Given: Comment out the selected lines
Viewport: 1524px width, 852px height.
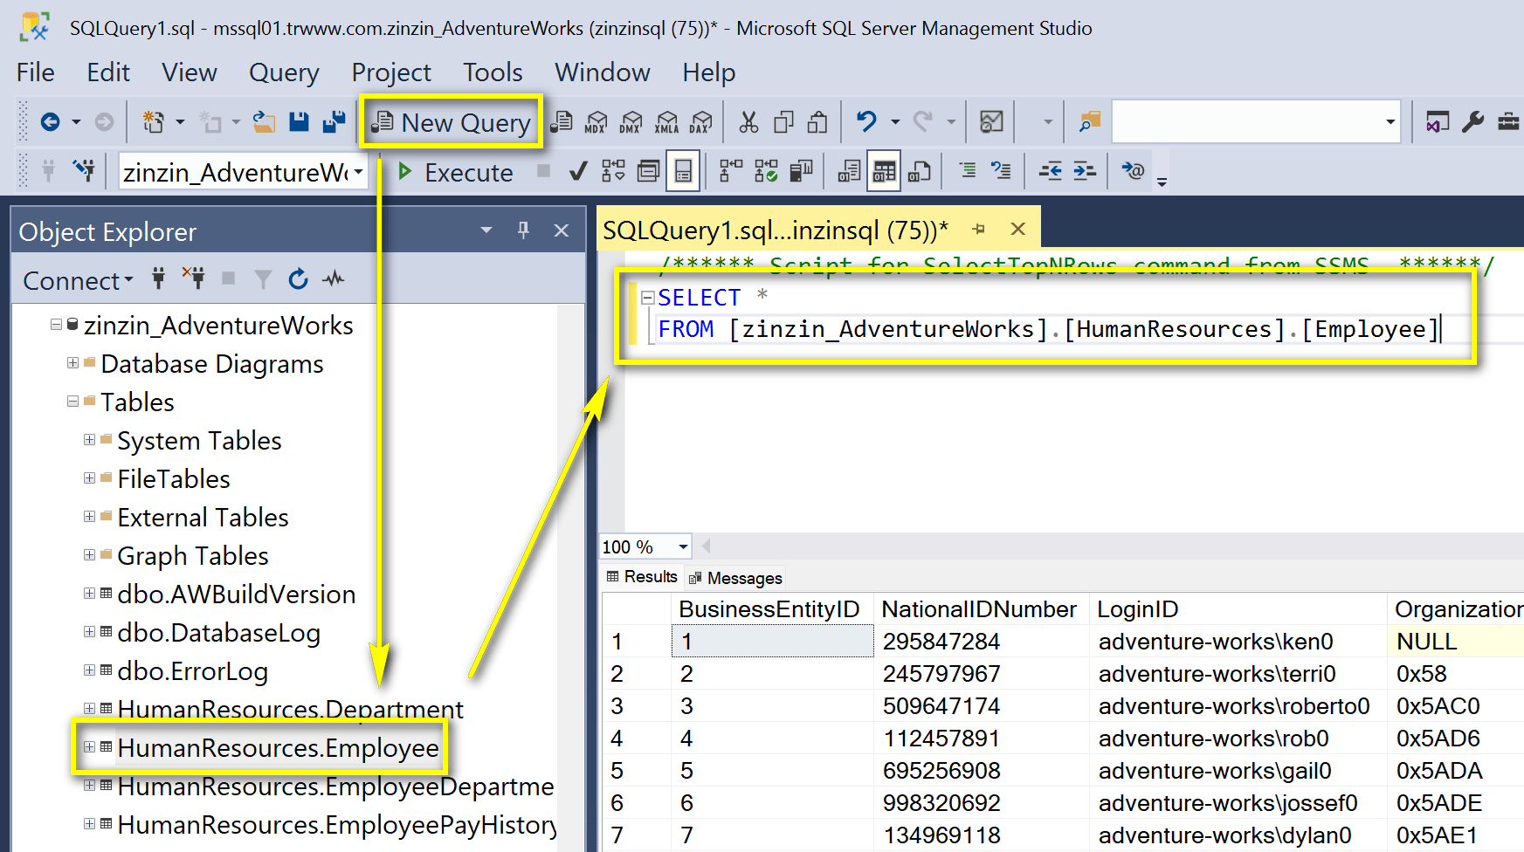Looking at the screenshot, I should [x=967, y=171].
